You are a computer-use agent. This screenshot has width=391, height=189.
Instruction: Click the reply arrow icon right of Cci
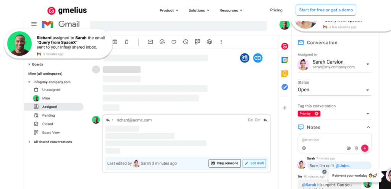(x=265, y=120)
